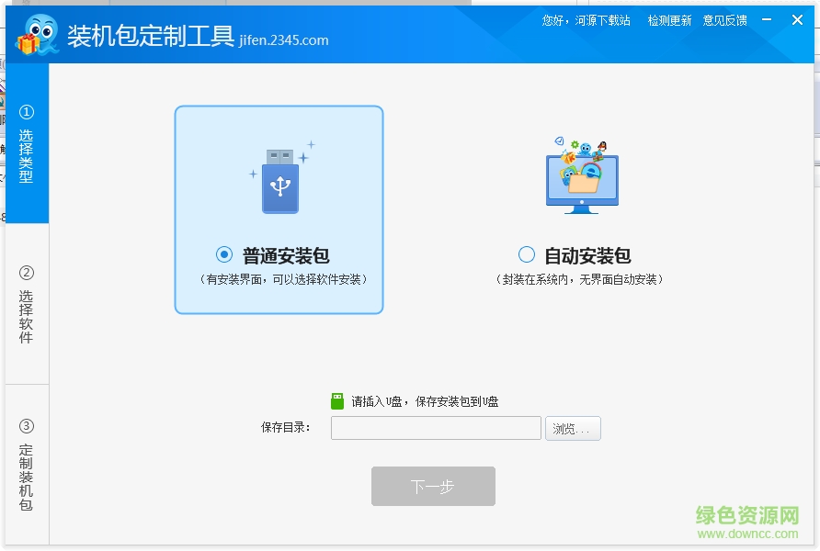The width and height of the screenshot is (820, 551).
Task: Click the circled ③ step indicator
Action: (27, 425)
